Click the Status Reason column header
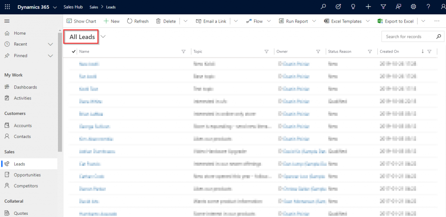446x217 pixels. pyautogui.click(x=340, y=52)
